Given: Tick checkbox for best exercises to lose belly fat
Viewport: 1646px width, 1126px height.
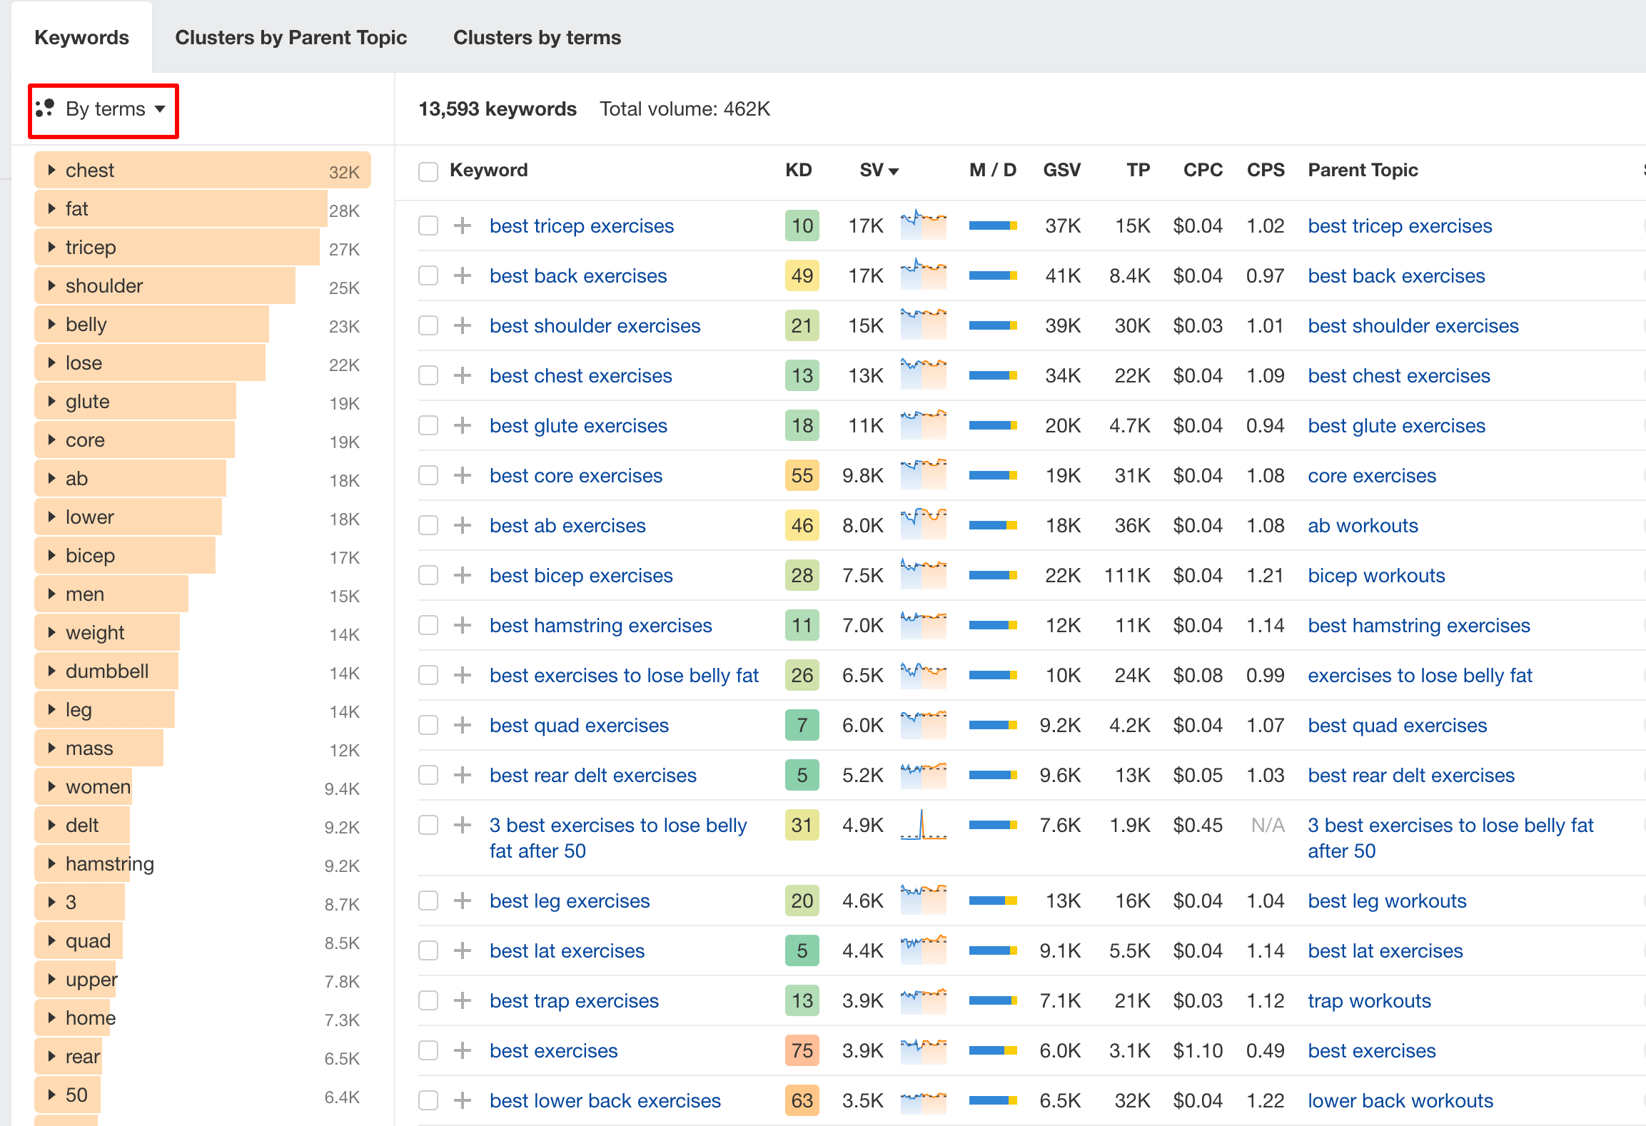Looking at the screenshot, I should point(428,676).
